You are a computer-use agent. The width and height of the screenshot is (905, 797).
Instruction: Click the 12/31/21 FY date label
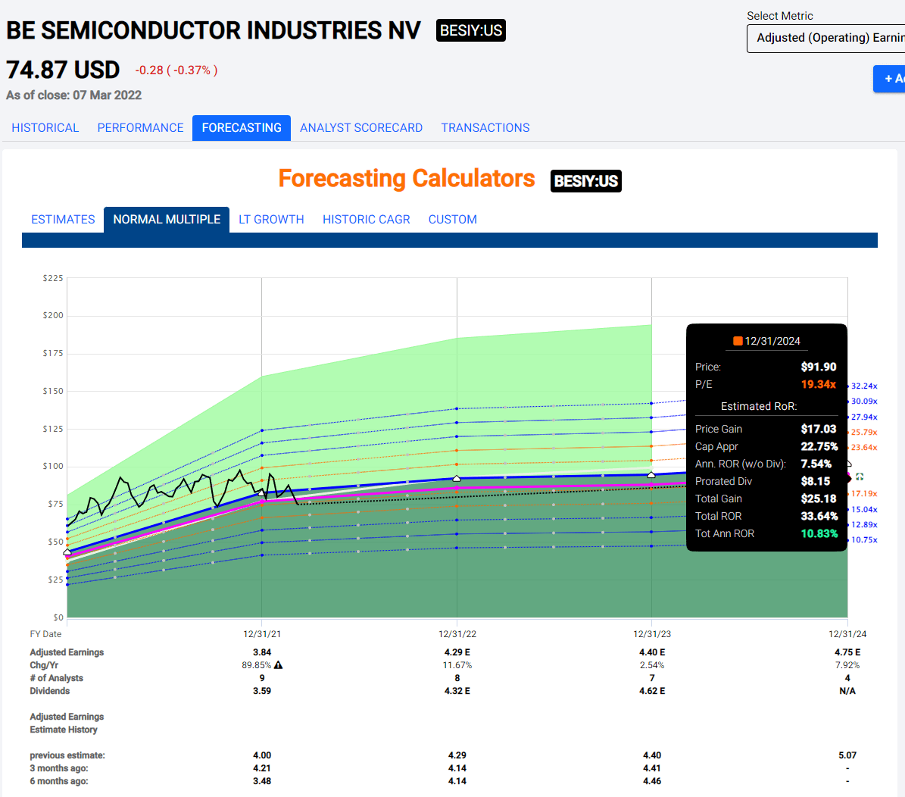tap(262, 633)
